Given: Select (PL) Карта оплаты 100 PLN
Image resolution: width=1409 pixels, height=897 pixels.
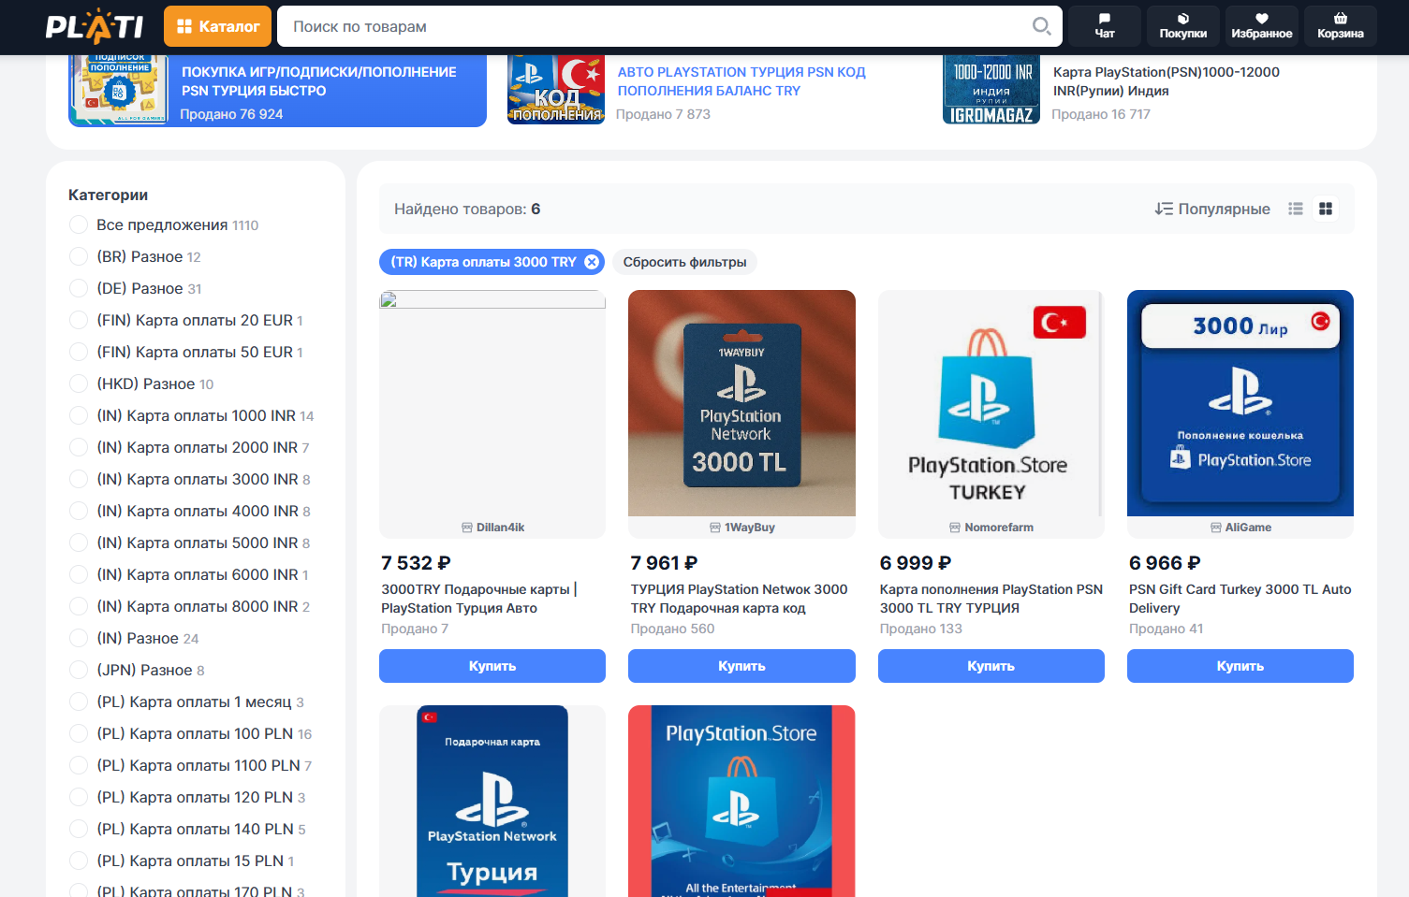Looking at the screenshot, I should 191,734.
